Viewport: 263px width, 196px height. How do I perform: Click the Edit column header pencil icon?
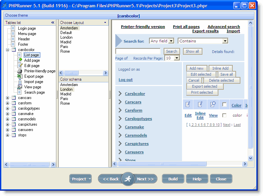pyautogui.click(x=188, y=104)
